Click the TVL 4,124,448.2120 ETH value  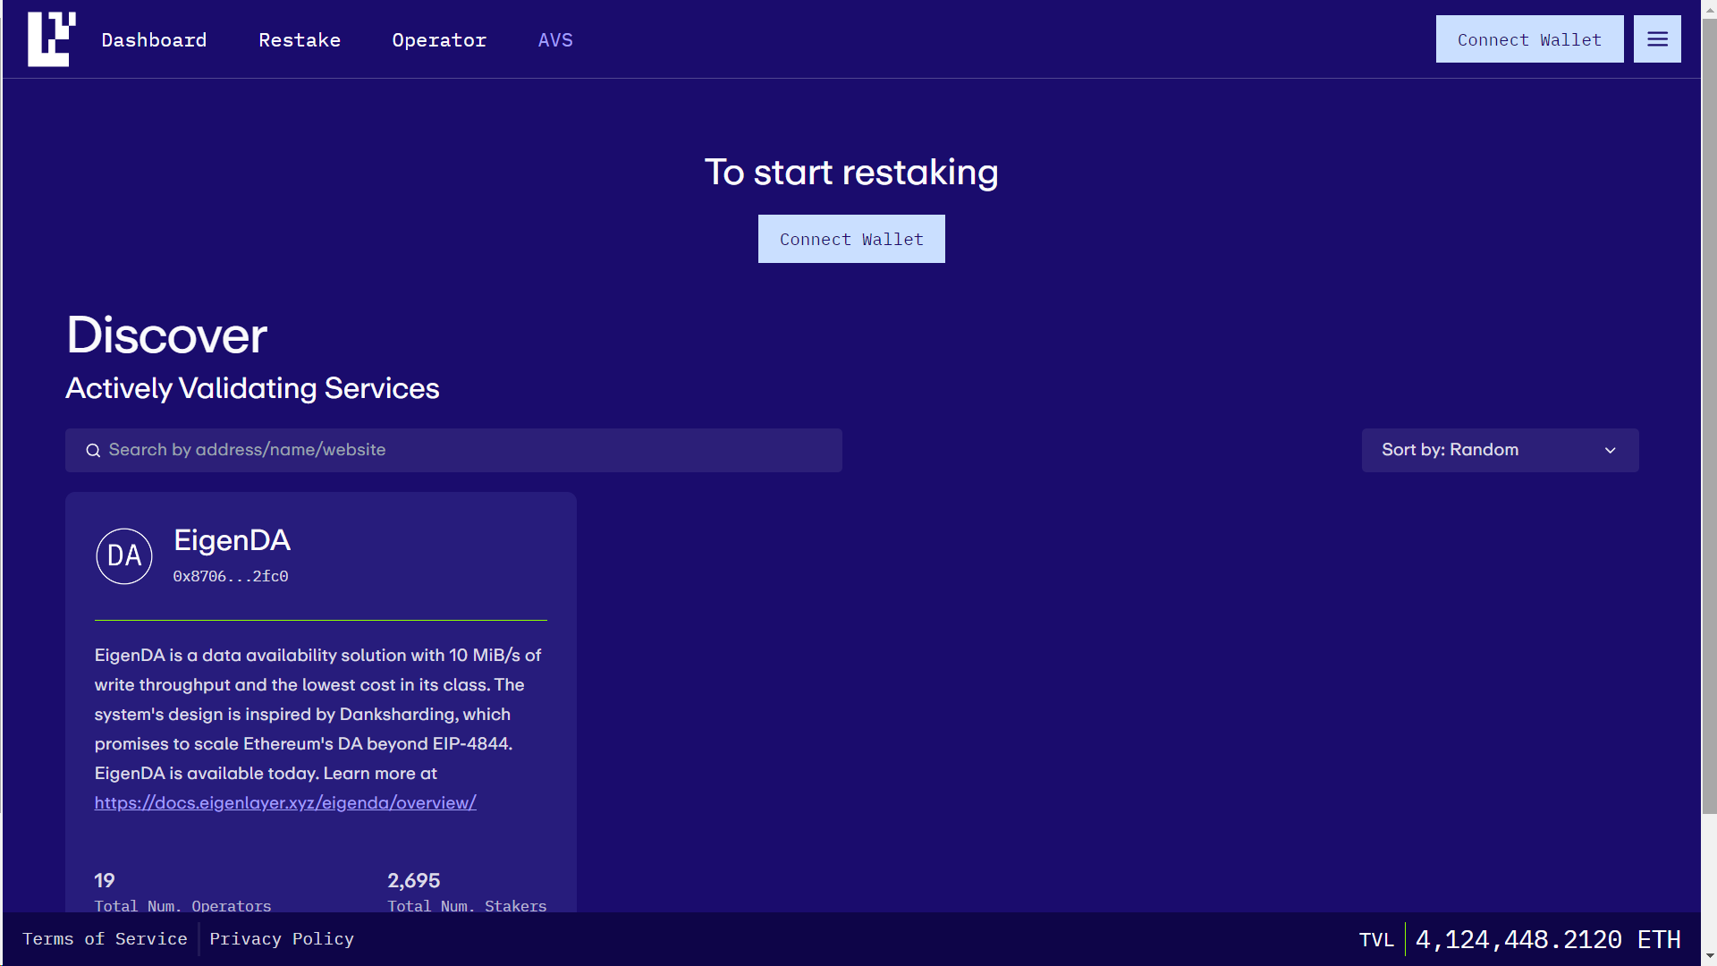[x=1548, y=940]
